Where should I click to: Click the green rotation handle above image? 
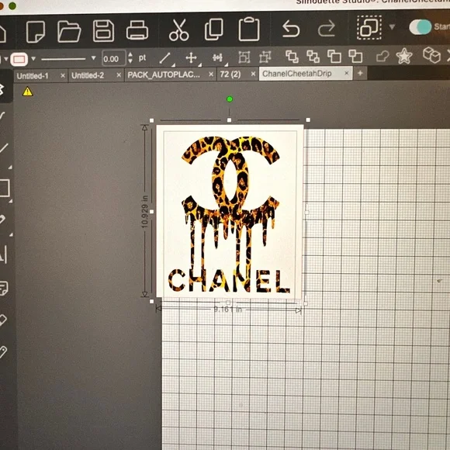coord(230,99)
